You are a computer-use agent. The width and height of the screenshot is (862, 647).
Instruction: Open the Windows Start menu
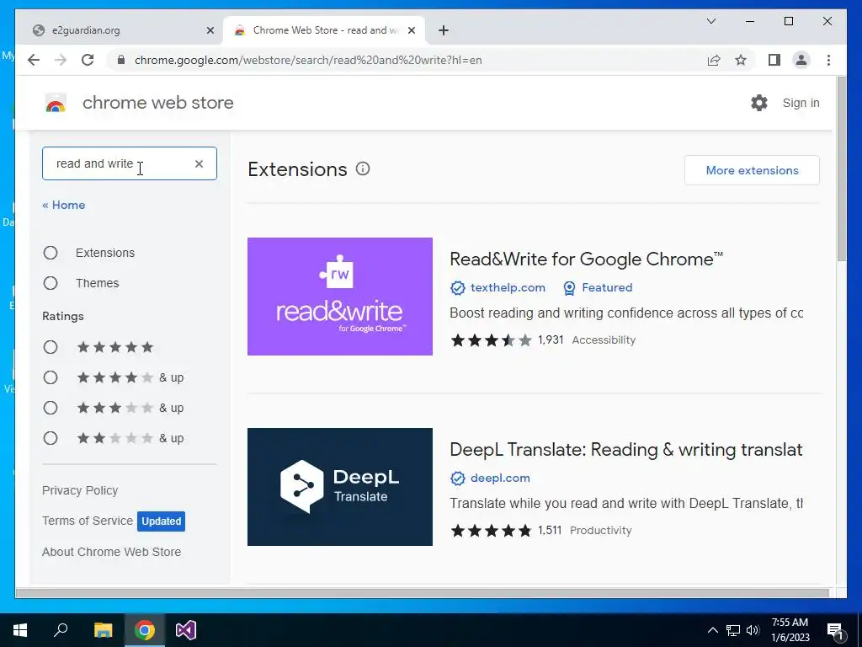click(20, 630)
